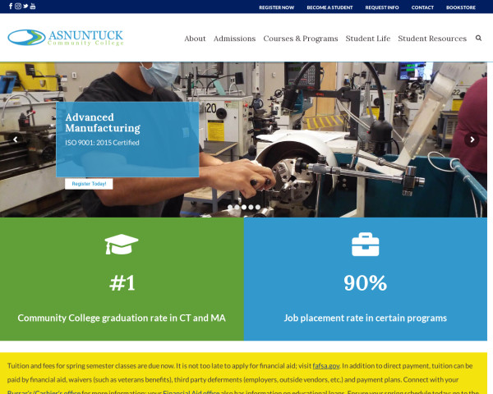Select the first carousel dot
This screenshot has width=493, height=394.
(230, 207)
